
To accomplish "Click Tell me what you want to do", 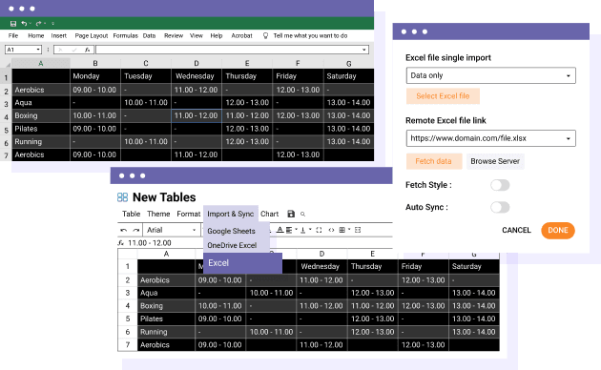I will click(310, 35).
